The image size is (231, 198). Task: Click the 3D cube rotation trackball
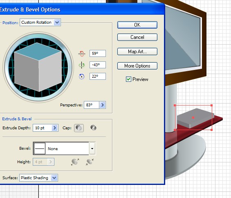coord(38,67)
